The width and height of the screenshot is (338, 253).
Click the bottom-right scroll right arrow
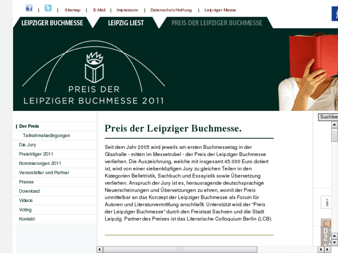click(328, 250)
